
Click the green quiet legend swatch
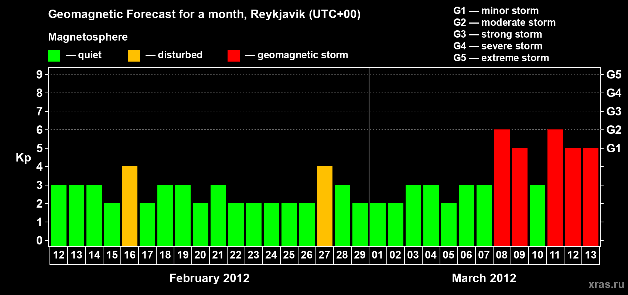(54, 56)
